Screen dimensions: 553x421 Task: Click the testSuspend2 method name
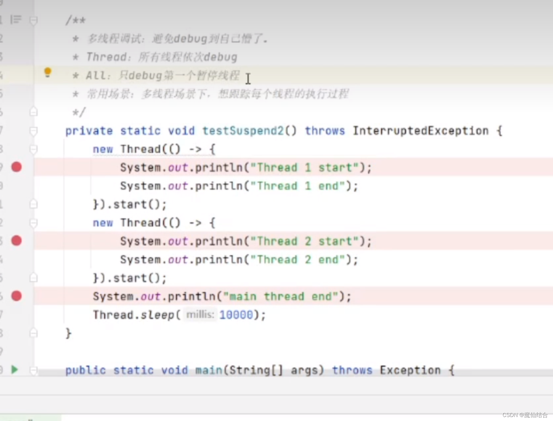pos(243,131)
